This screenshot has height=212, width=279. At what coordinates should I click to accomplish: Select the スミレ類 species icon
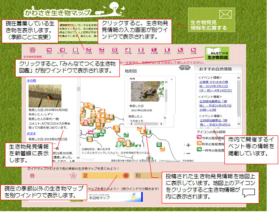tap(75, 50)
